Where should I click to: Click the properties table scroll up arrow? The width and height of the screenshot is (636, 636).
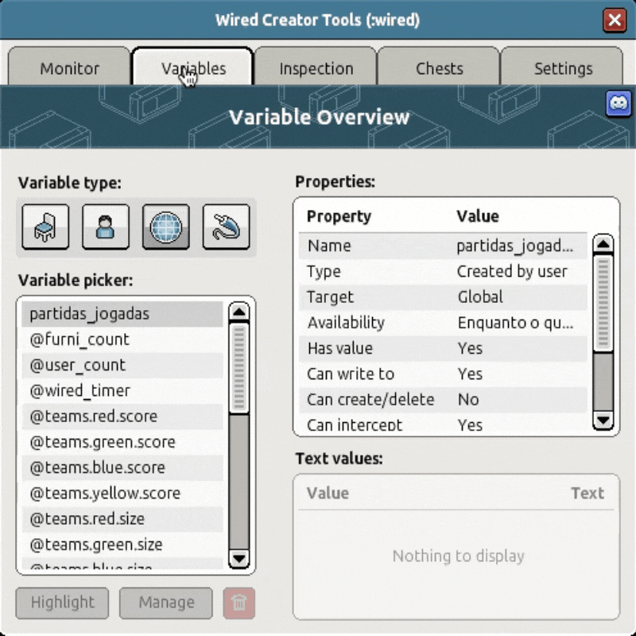pos(603,243)
